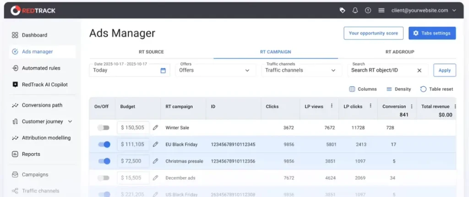Click the Reports chart icon
Image resolution: width=469 pixels, height=197 pixels.
[x=15, y=154]
